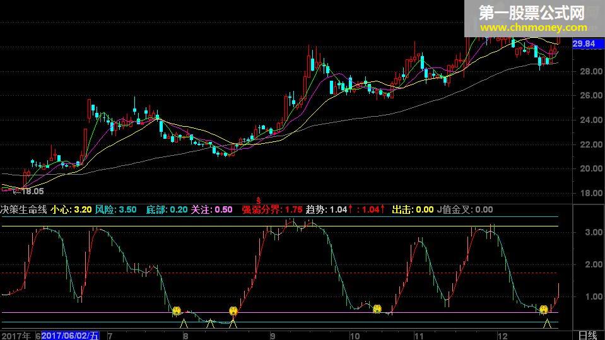The width and height of the screenshot is (605, 340).
Task: Click the smiley signal icon in late August
Action: [x=233, y=310]
